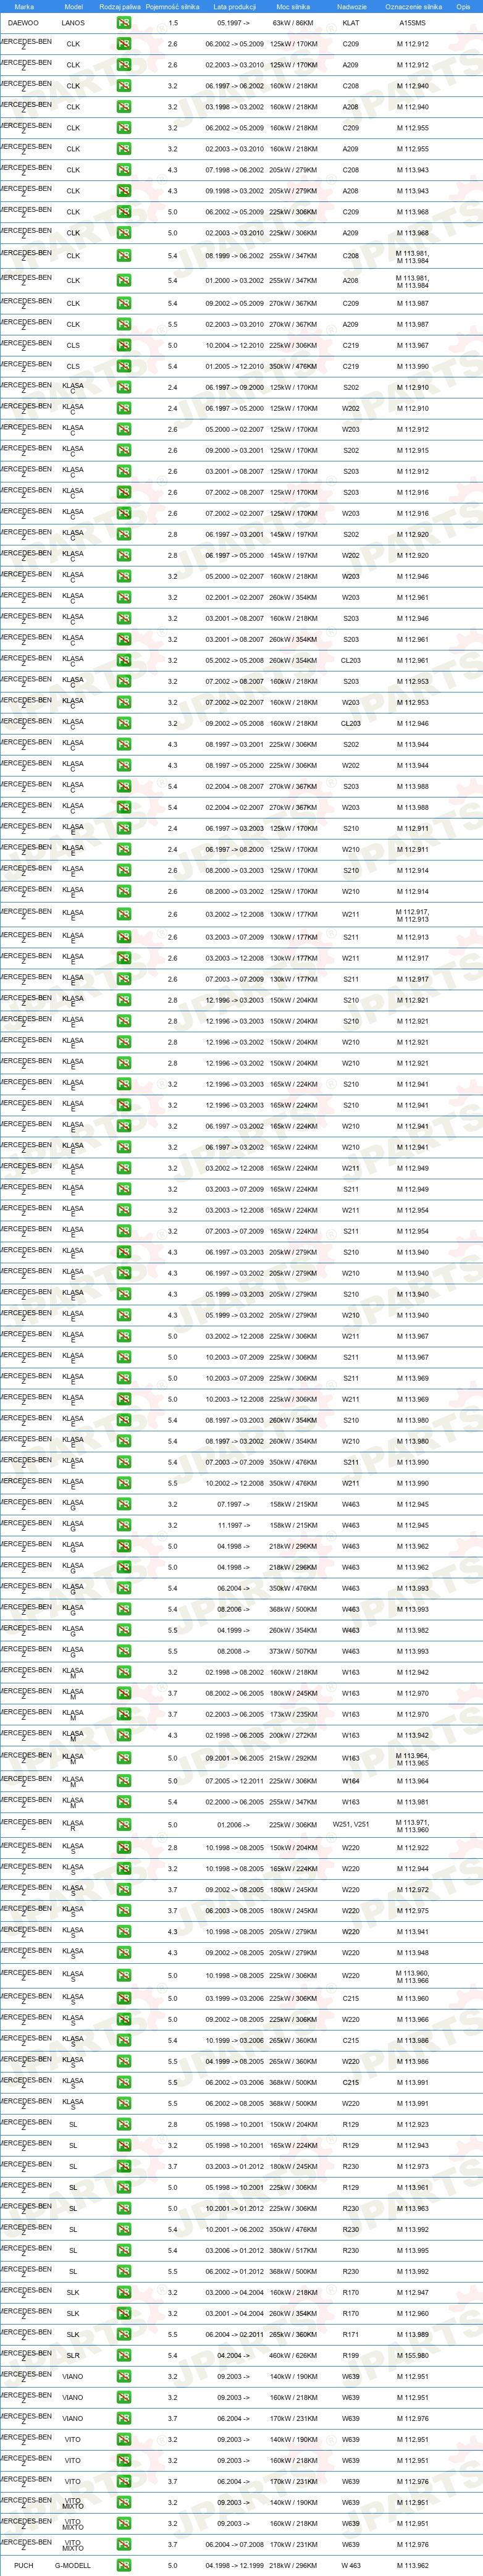Click the fuel icon in the KLASA S M 113.948 row
Screen dimensions: 483x2576
tap(123, 1952)
